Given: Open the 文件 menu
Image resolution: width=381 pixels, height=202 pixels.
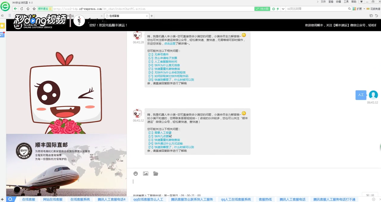Looking at the screenshot, I should pyautogui.click(x=323, y=2).
